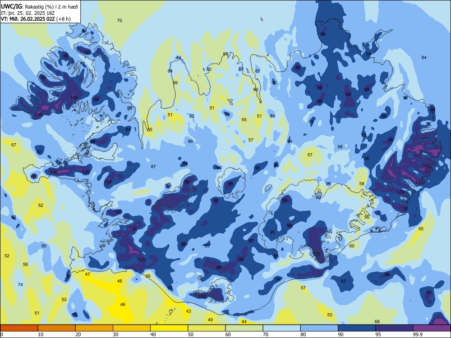Click the legend label '99.9'

click(417, 334)
